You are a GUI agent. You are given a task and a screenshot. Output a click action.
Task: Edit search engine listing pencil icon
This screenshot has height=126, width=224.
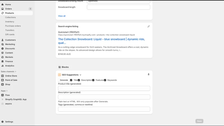coord(149,26)
